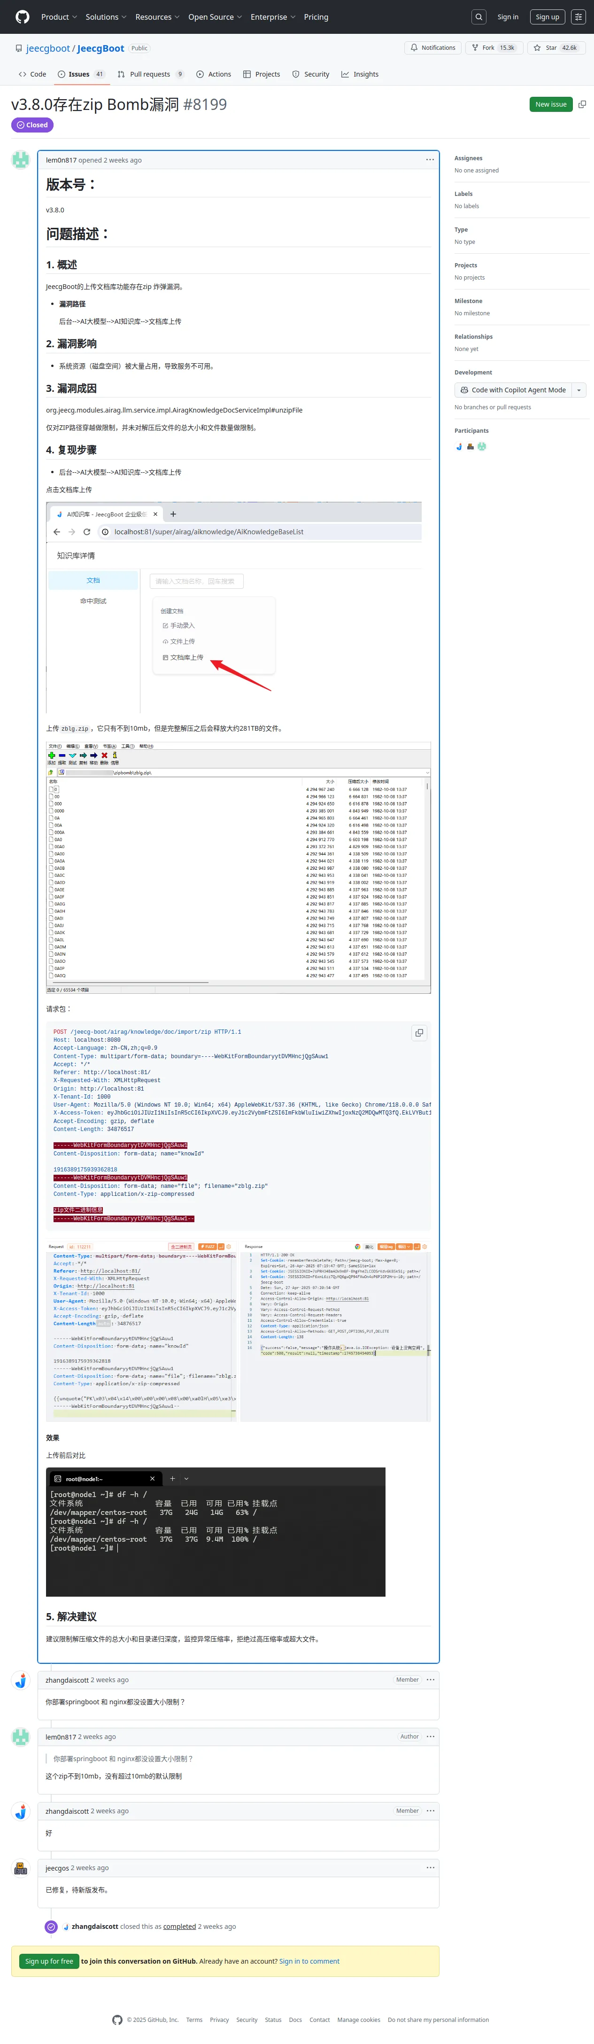Image resolution: width=594 pixels, height=2044 pixels.
Task: Open the df -h terminal screenshot
Action: pos(216,1531)
